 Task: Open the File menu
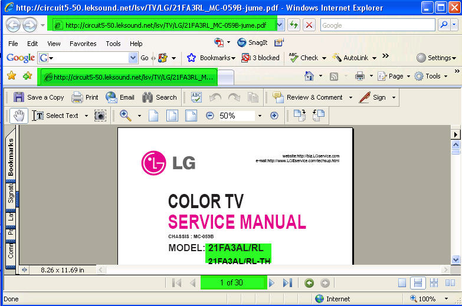coord(13,44)
